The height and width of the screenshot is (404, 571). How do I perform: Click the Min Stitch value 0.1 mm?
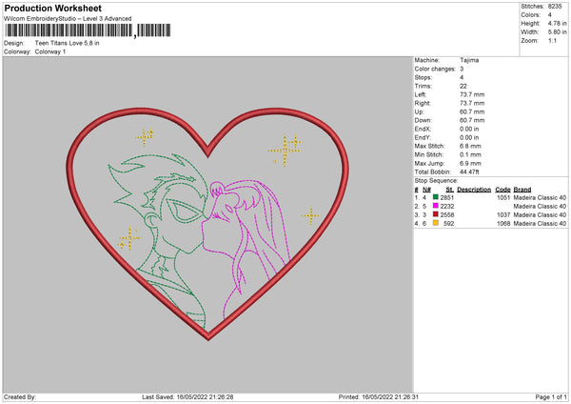(x=470, y=154)
